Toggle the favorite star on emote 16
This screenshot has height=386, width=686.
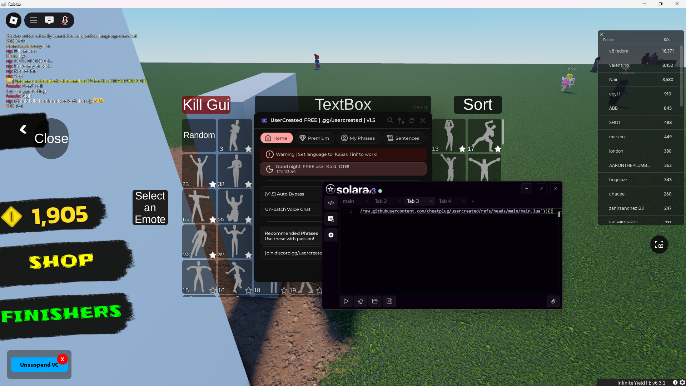[x=248, y=291]
